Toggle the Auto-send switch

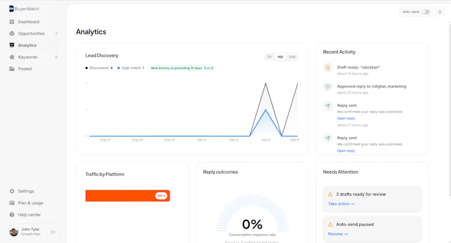click(x=426, y=12)
